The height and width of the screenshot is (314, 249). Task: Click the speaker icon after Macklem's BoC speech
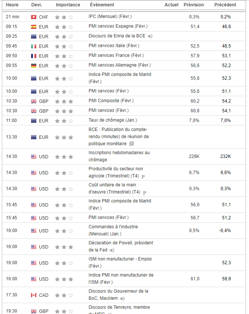pyautogui.click(x=122, y=299)
